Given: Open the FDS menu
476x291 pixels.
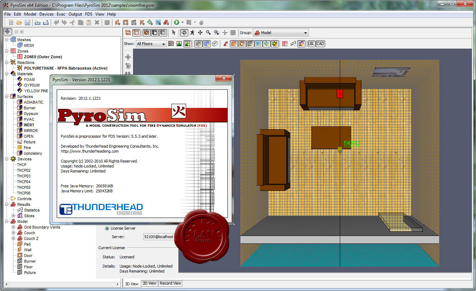Looking at the screenshot, I should pyautogui.click(x=89, y=14).
